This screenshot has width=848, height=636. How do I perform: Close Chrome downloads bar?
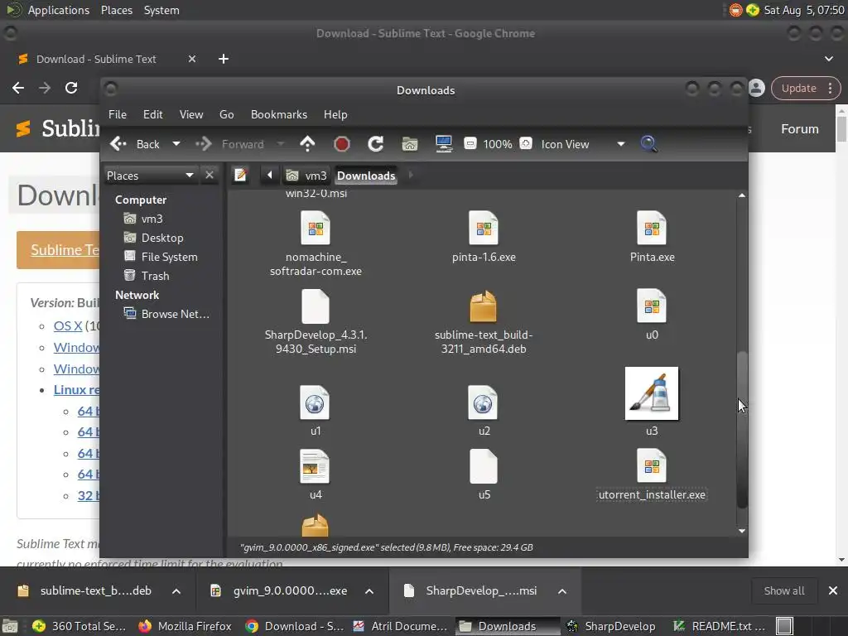click(833, 591)
